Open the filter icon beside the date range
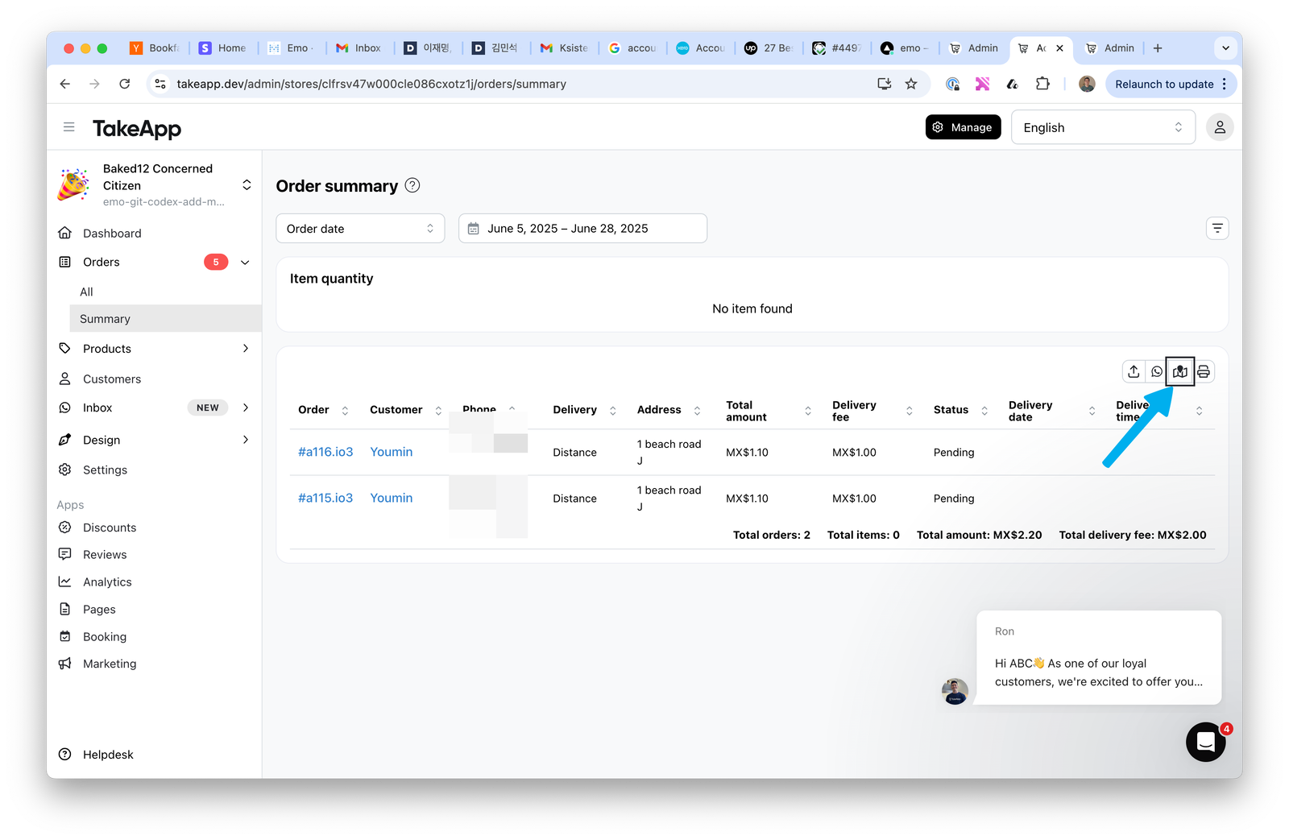This screenshot has width=1289, height=840. 1217,229
